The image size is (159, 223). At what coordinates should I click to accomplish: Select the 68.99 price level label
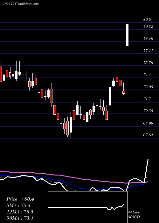(x=148, y=123)
